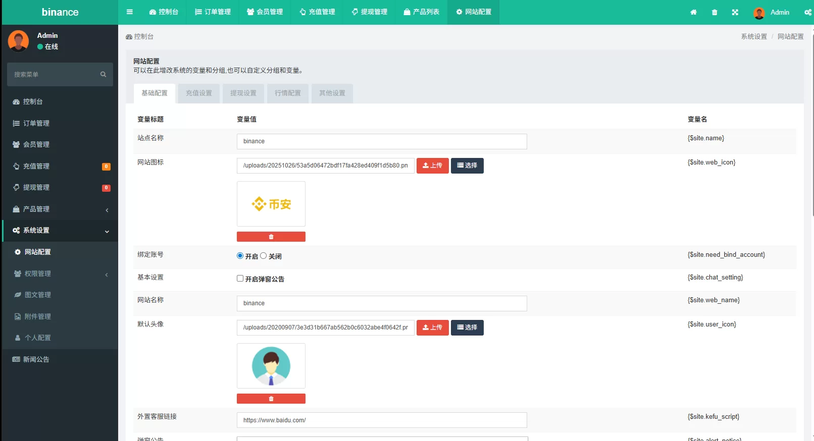Click the hamburger menu toggle icon
Image resolution: width=814 pixels, height=441 pixels.
pyautogui.click(x=130, y=12)
